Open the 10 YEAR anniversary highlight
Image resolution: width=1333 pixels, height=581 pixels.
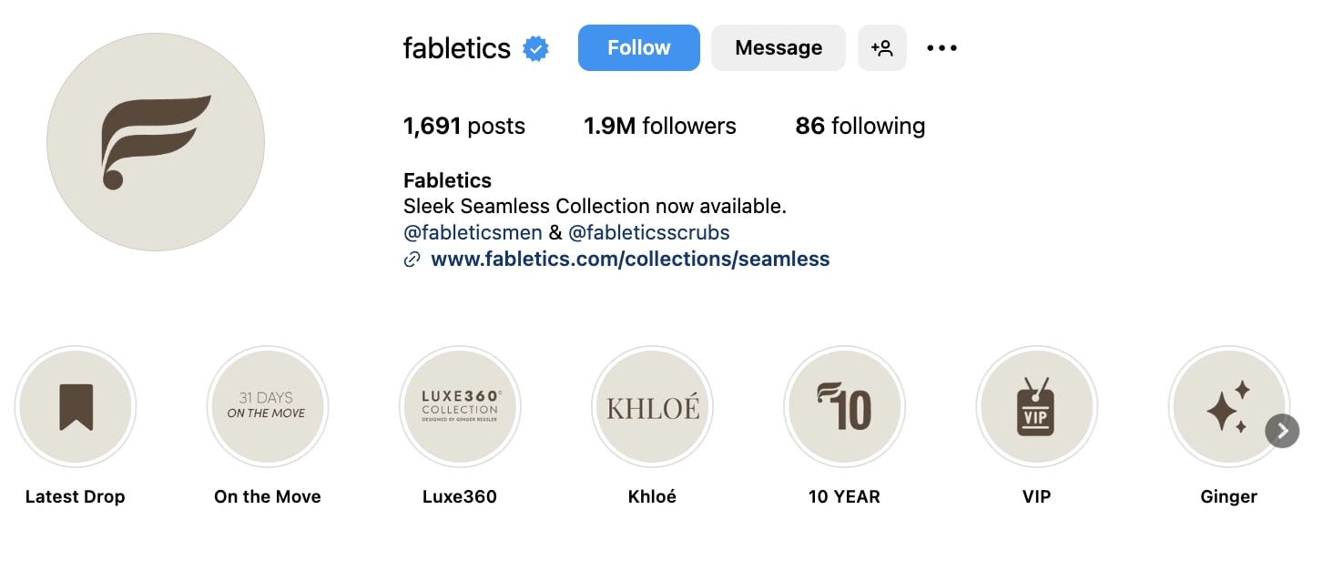[844, 406]
